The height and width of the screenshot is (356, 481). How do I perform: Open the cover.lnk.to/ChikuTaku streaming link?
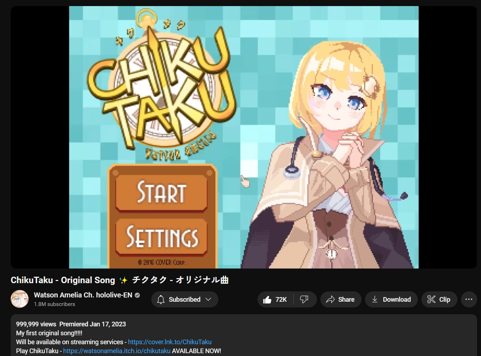click(170, 342)
